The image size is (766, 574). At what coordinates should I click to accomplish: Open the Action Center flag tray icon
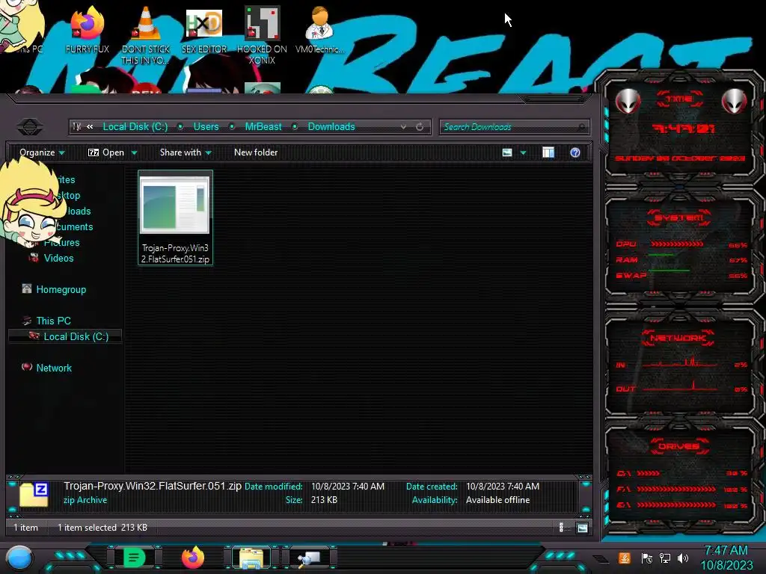(647, 558)
